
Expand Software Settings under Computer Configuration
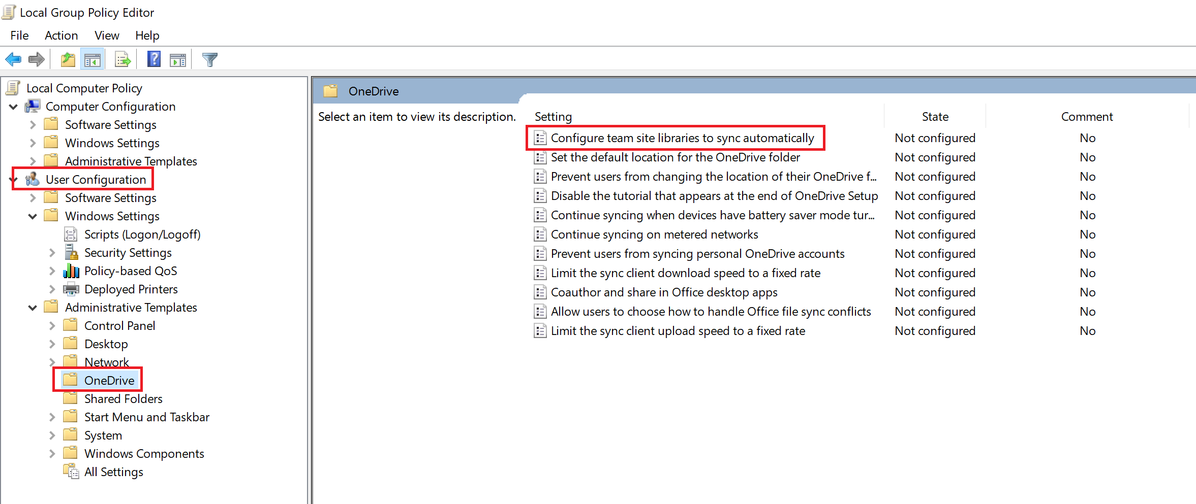(33, 125)
